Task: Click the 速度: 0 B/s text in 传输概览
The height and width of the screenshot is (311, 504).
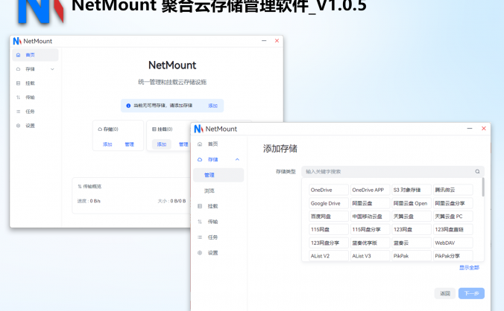Action: pos(89,201)
